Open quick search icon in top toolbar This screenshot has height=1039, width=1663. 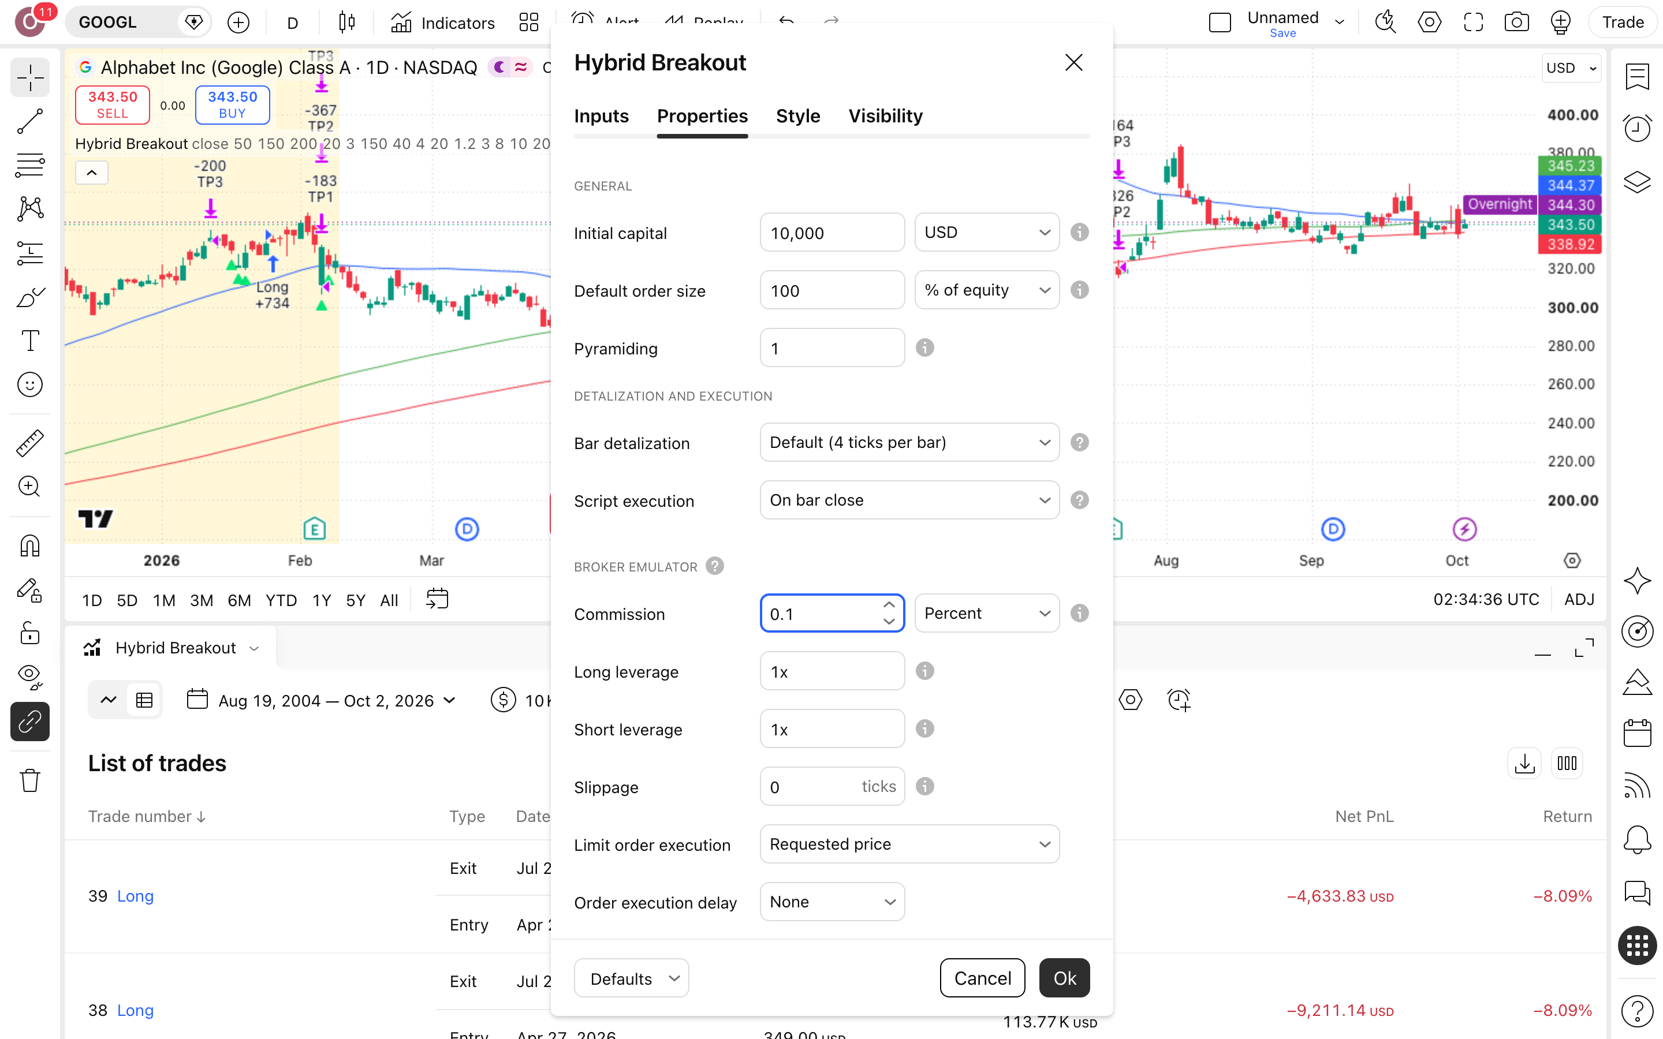[1385, 23]
